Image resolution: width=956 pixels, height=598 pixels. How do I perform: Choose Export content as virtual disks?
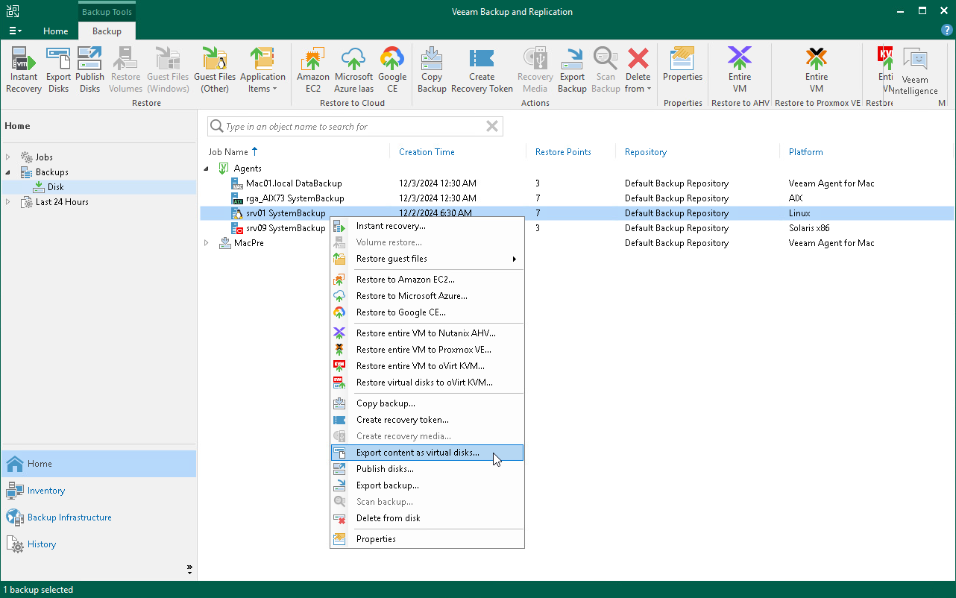[418, 453]
